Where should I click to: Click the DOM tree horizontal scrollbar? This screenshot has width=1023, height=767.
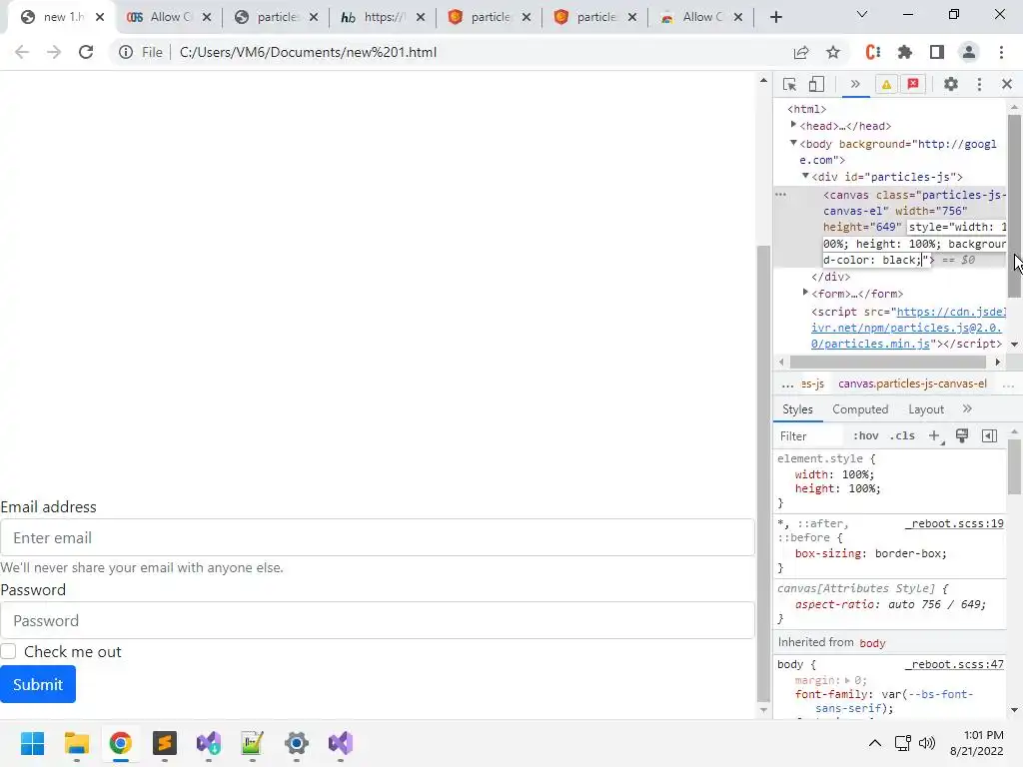(887, 362)
